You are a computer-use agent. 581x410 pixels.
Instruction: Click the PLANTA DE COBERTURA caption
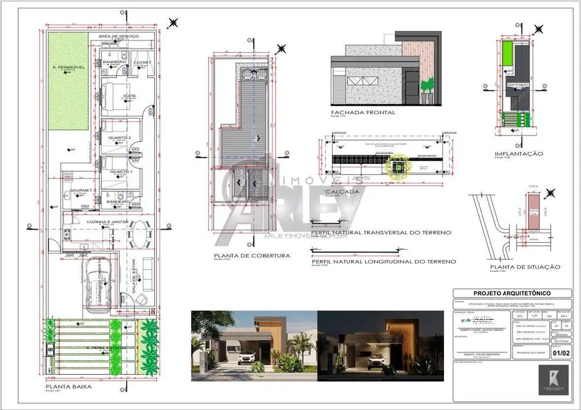pyautogui.click(x=251, y=256)
